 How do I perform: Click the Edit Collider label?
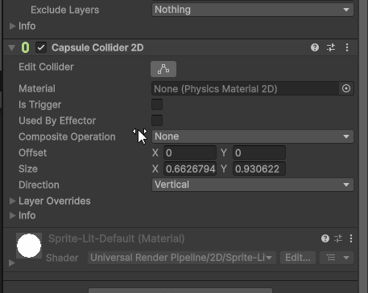click(46, 67)
